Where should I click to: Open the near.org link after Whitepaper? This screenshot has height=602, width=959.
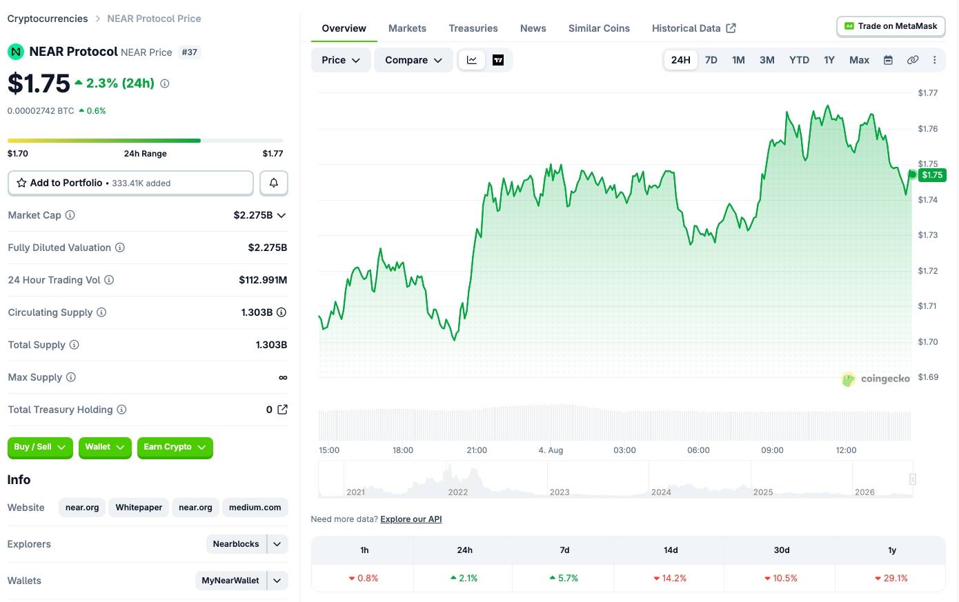pos(195,508)
